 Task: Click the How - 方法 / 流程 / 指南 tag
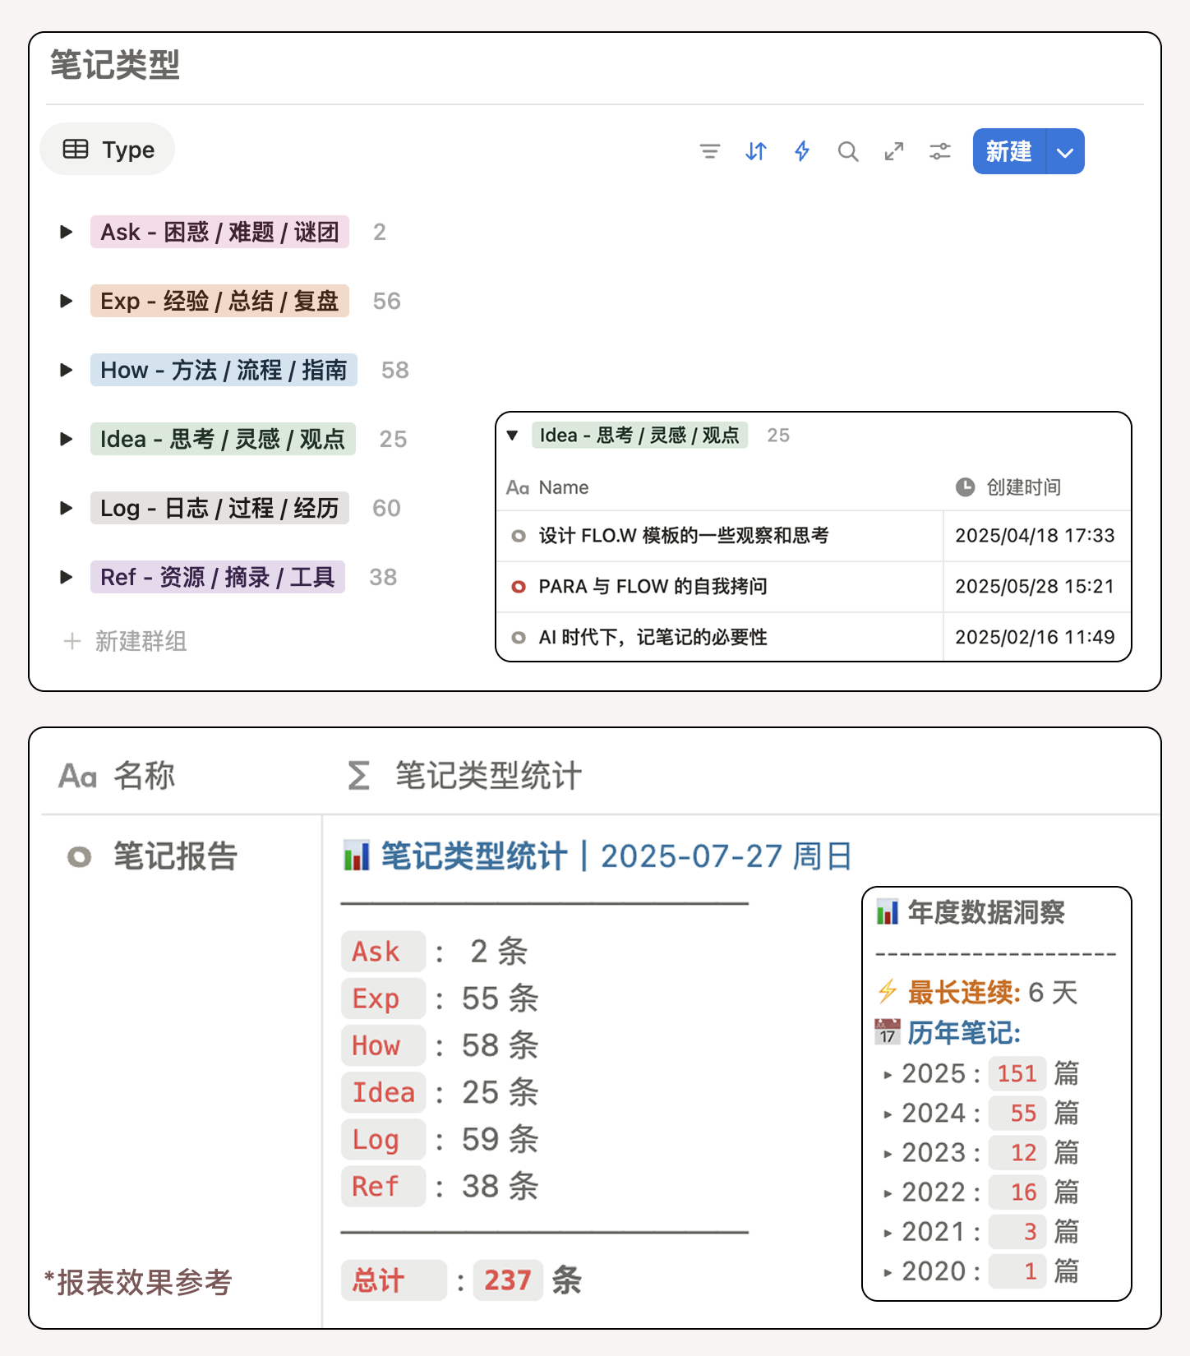pos(224,370)
